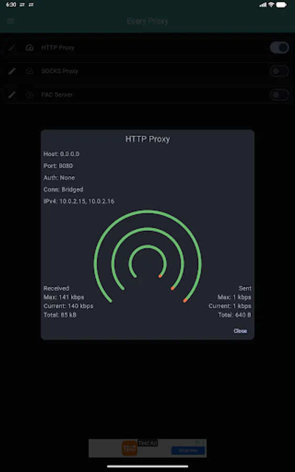
Task: Tap the status bar clock
Action: (11, 5)
